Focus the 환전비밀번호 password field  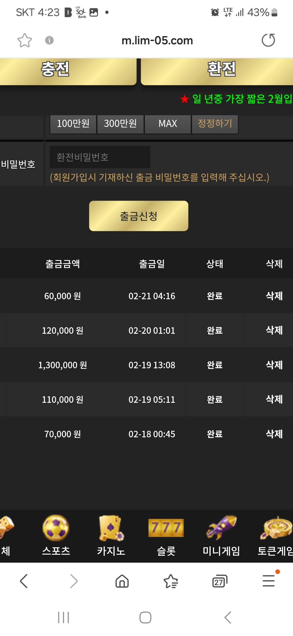point(100,157)
